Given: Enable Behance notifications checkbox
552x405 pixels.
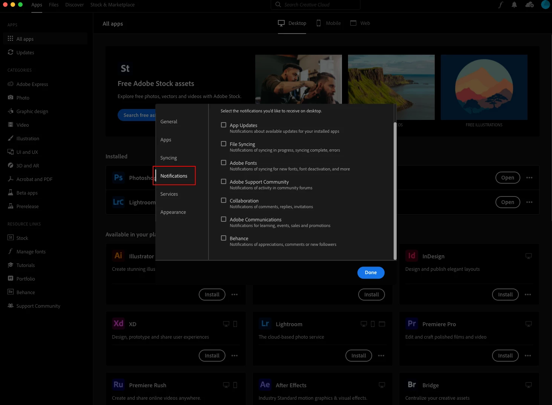Looking at the screenshot, I should tap(224, 238).
